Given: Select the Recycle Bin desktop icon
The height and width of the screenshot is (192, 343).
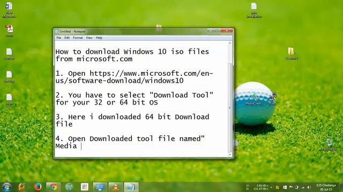Looking at the screenshot, I should click(x=330, y=145).
